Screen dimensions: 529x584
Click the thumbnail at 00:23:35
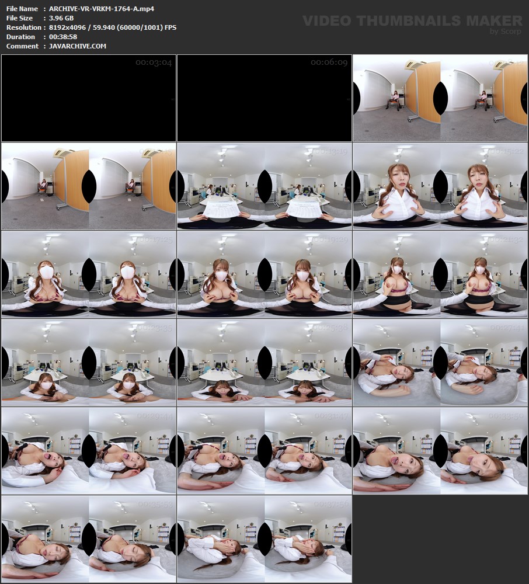tap(89, 363)
